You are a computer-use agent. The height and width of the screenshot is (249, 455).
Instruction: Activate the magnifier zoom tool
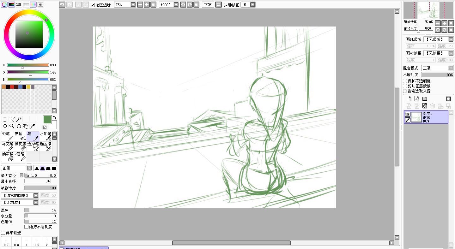tap(12, 126)
